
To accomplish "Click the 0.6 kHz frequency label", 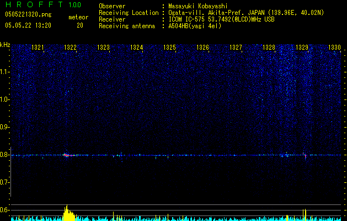I will point(4,210).
